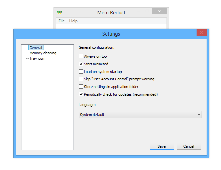221x170 pixels.
Task: Enable Always on top checkbox
Action: 81,56
